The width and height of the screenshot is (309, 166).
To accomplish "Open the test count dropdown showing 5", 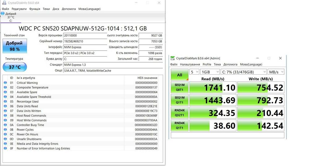I will click(x=194, y=72).
